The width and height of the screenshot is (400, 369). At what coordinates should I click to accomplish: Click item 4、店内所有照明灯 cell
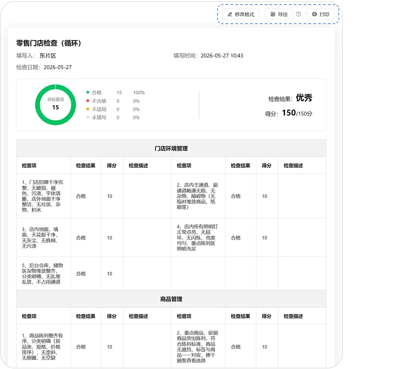pos(198,237)
